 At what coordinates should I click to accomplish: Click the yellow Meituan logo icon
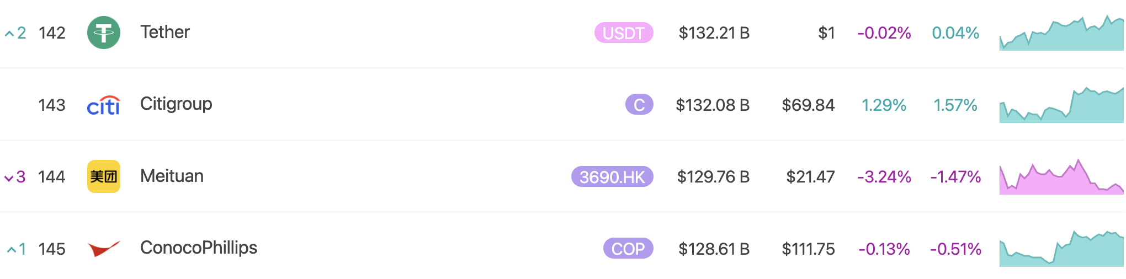click(104, 176)
